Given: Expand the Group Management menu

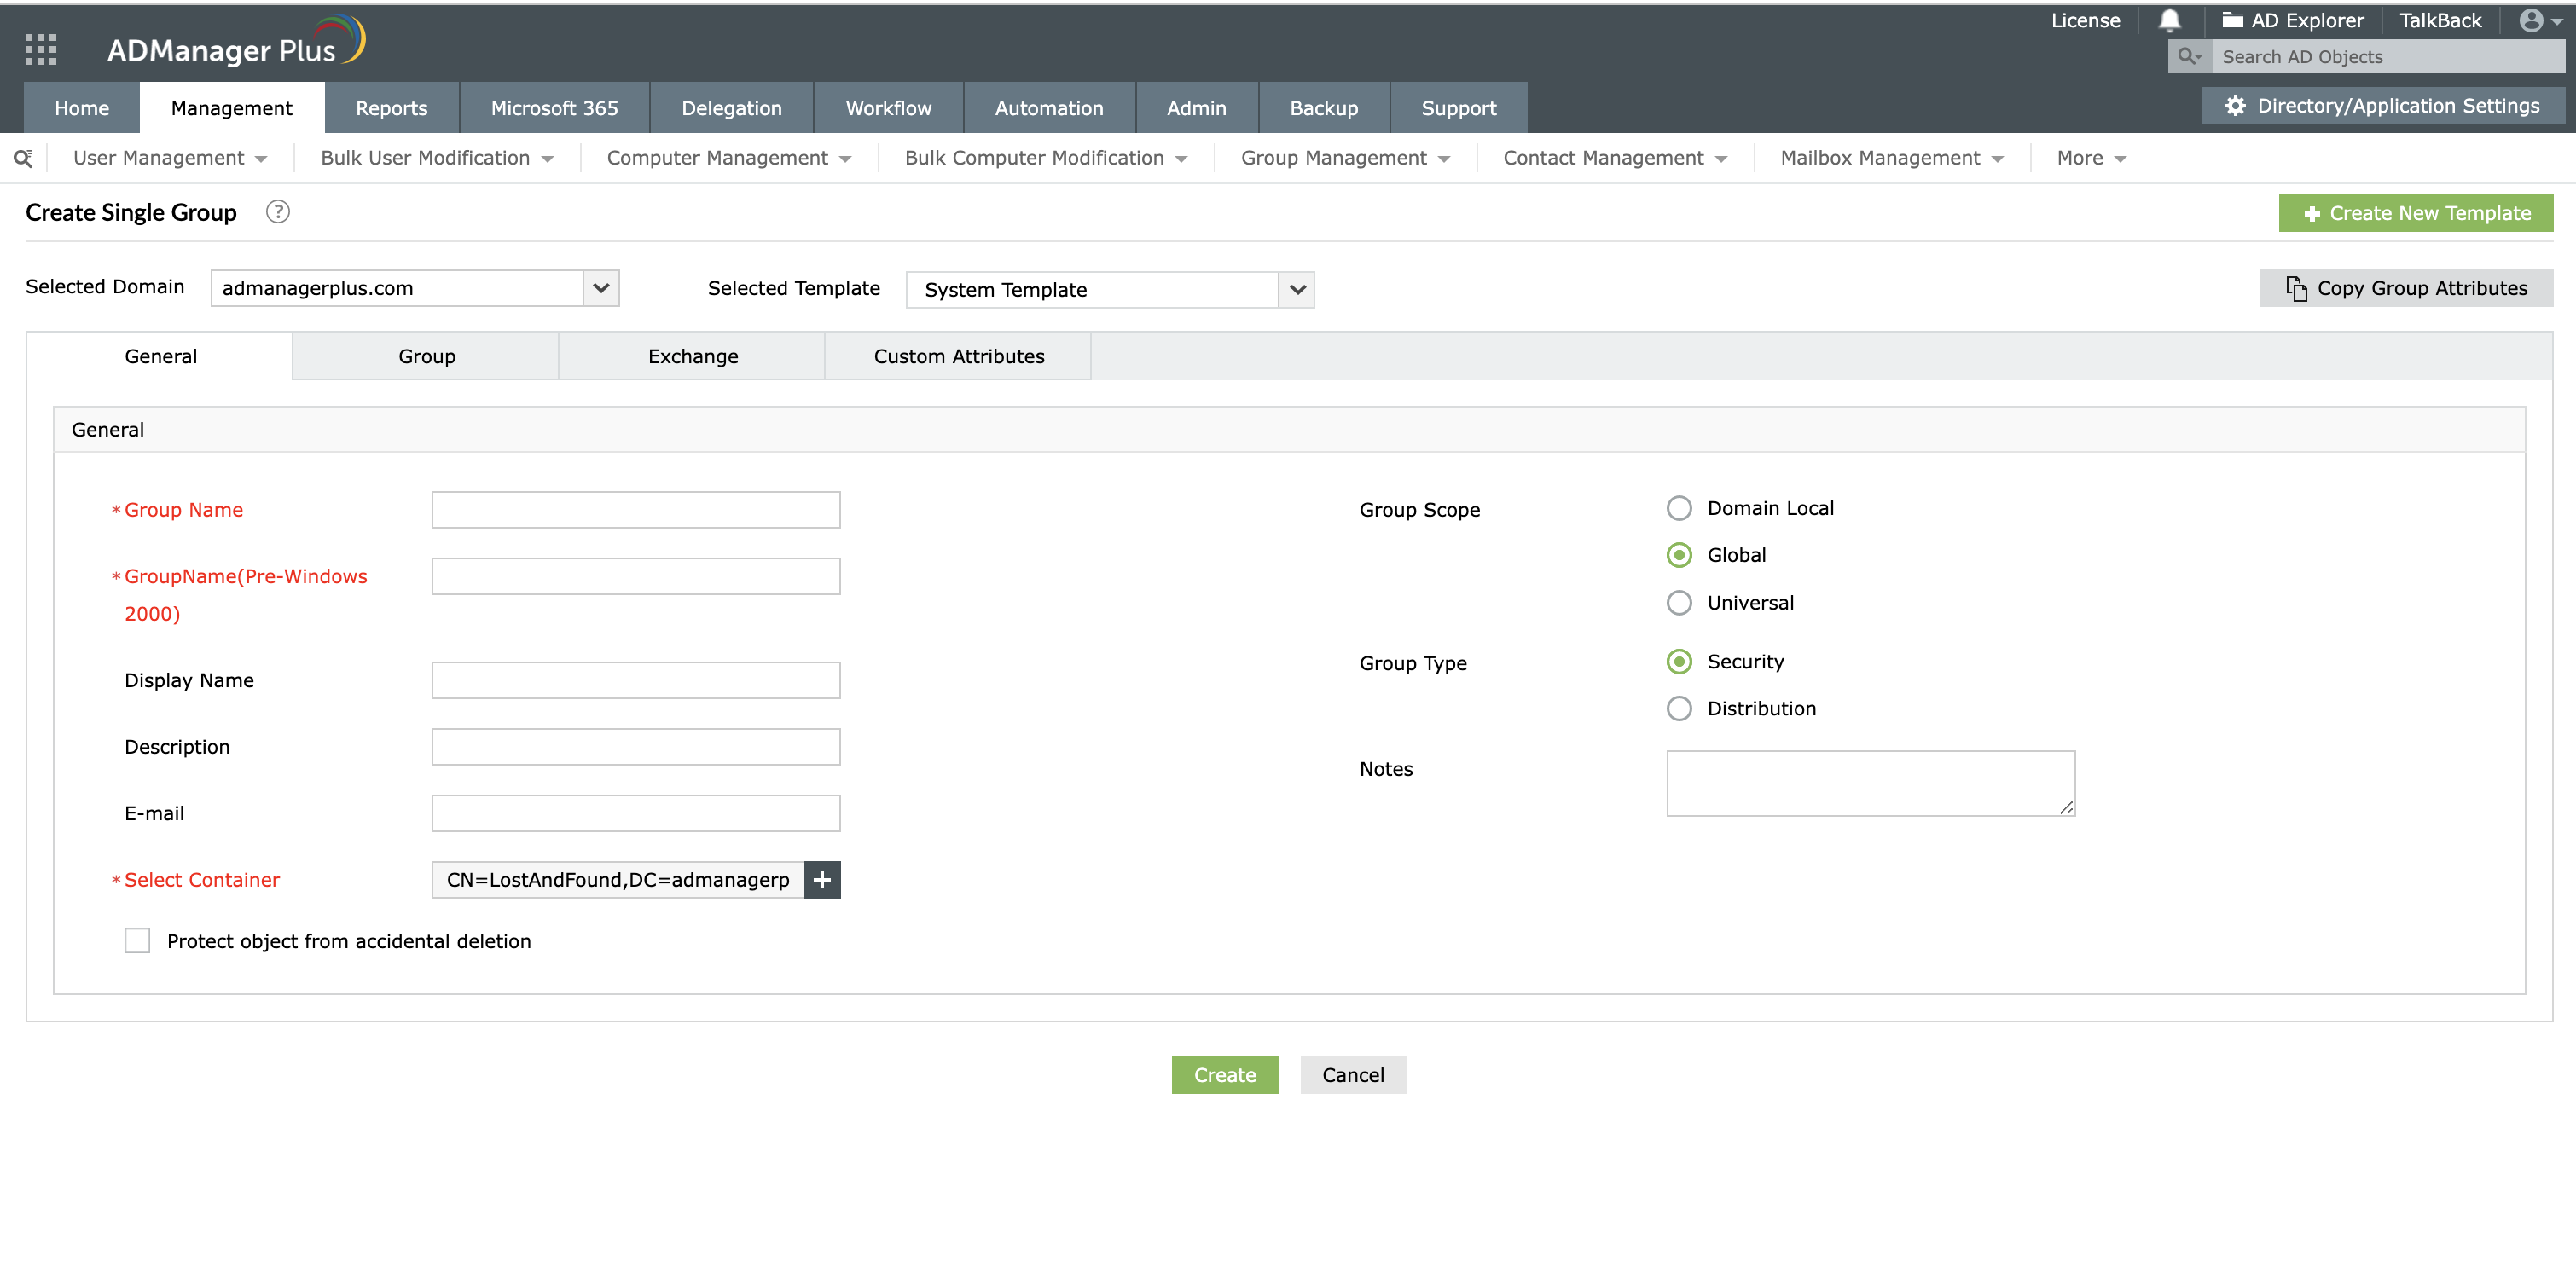Looking at the screenshot, I should pyautogui.click(x=1344, y=158).
